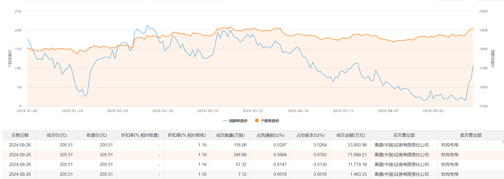Sort by 成交金额(万元) column header
Viewport: 504px width, 179px height.
350,135
